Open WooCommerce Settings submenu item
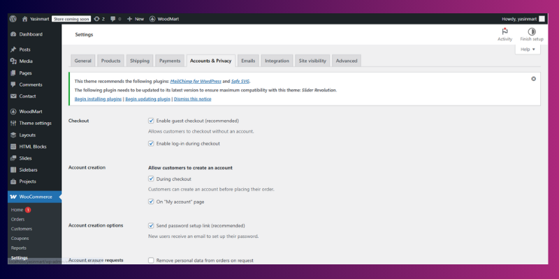This screenshot has height=279, width=559. click(x=20, y=257)
